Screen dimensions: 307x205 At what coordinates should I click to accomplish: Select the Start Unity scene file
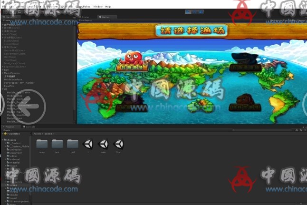click(x=119, y=144)
